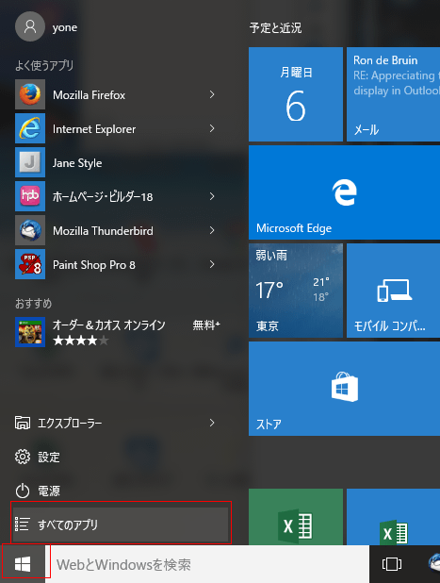Click the オーダー＆カオス star rating
The image size is (440, 583).
pos(81,340)
